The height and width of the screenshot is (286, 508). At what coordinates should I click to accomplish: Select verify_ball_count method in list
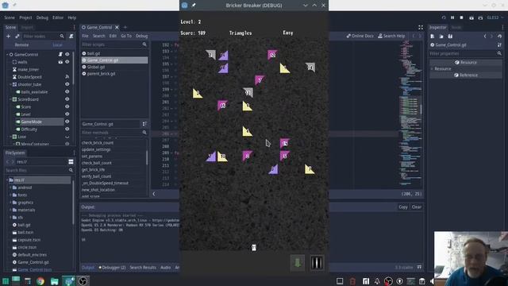pos(97,176)
